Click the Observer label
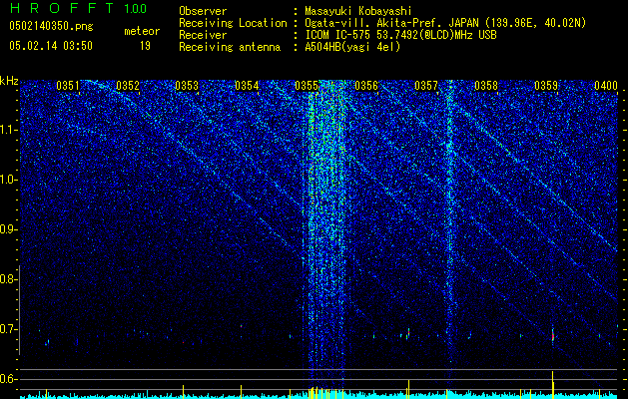Viewport: 628px width, 399px height. [x=203, y=11]
